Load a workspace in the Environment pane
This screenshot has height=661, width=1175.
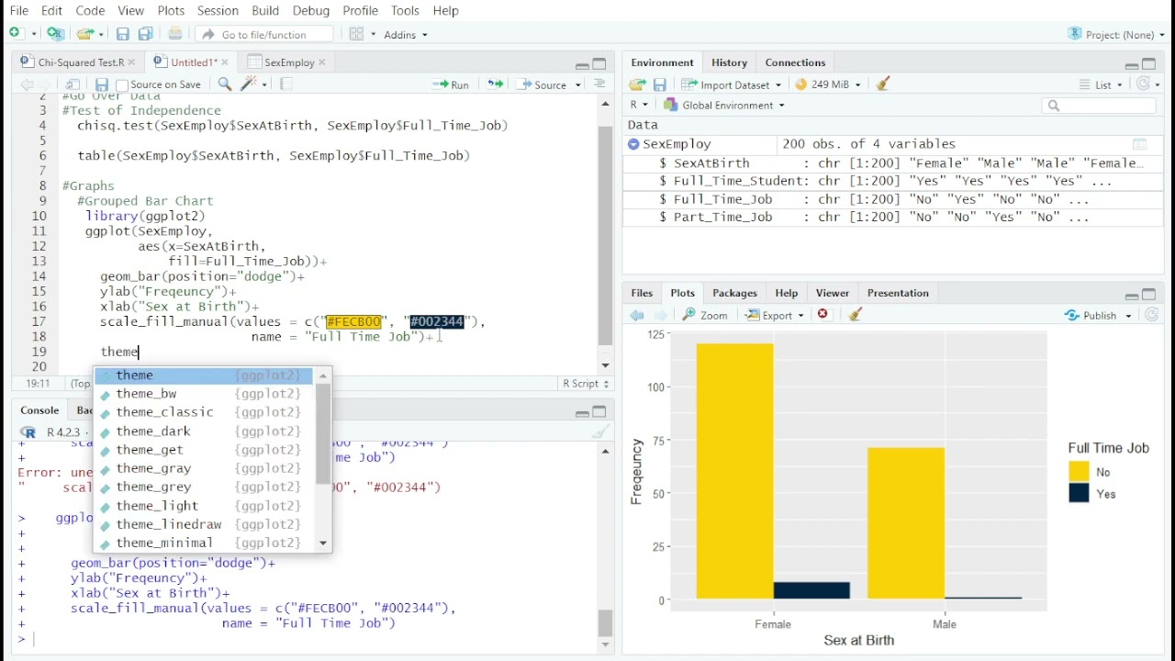coord(637,84)
